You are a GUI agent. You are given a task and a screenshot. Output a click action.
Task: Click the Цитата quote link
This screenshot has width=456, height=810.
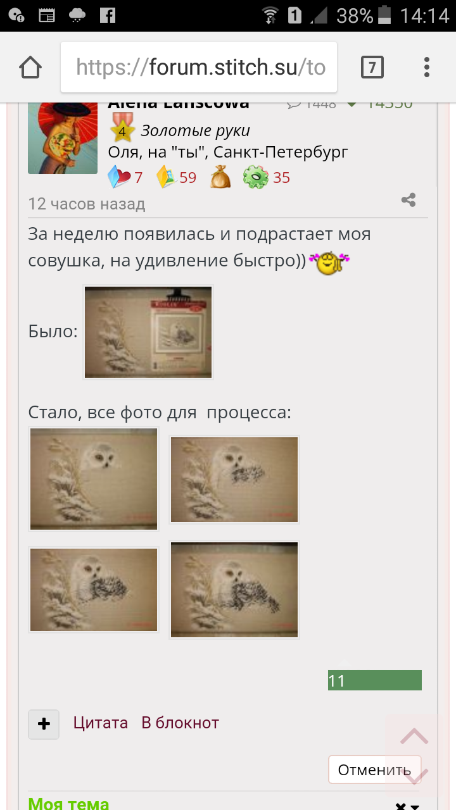tap(101, 723)
